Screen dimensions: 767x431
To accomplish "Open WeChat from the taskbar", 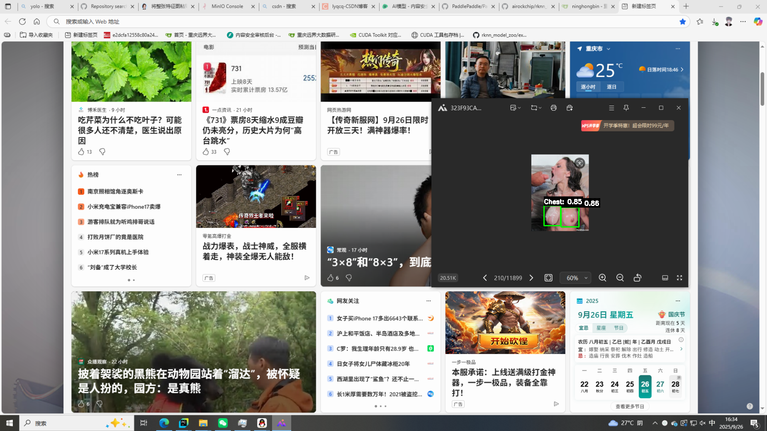I will (x=223, y=423).
